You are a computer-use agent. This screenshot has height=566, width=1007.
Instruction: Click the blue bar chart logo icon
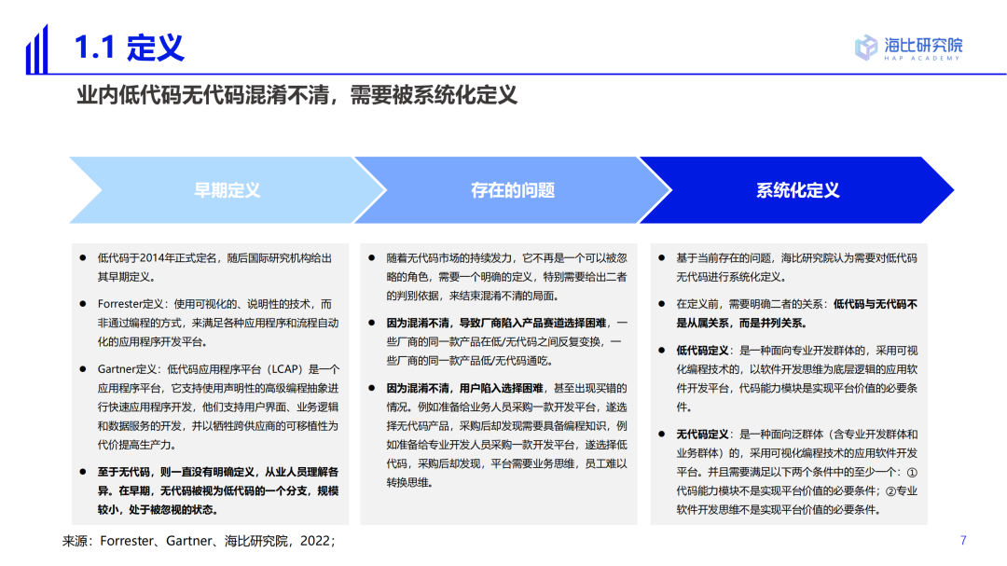[36, 49]
